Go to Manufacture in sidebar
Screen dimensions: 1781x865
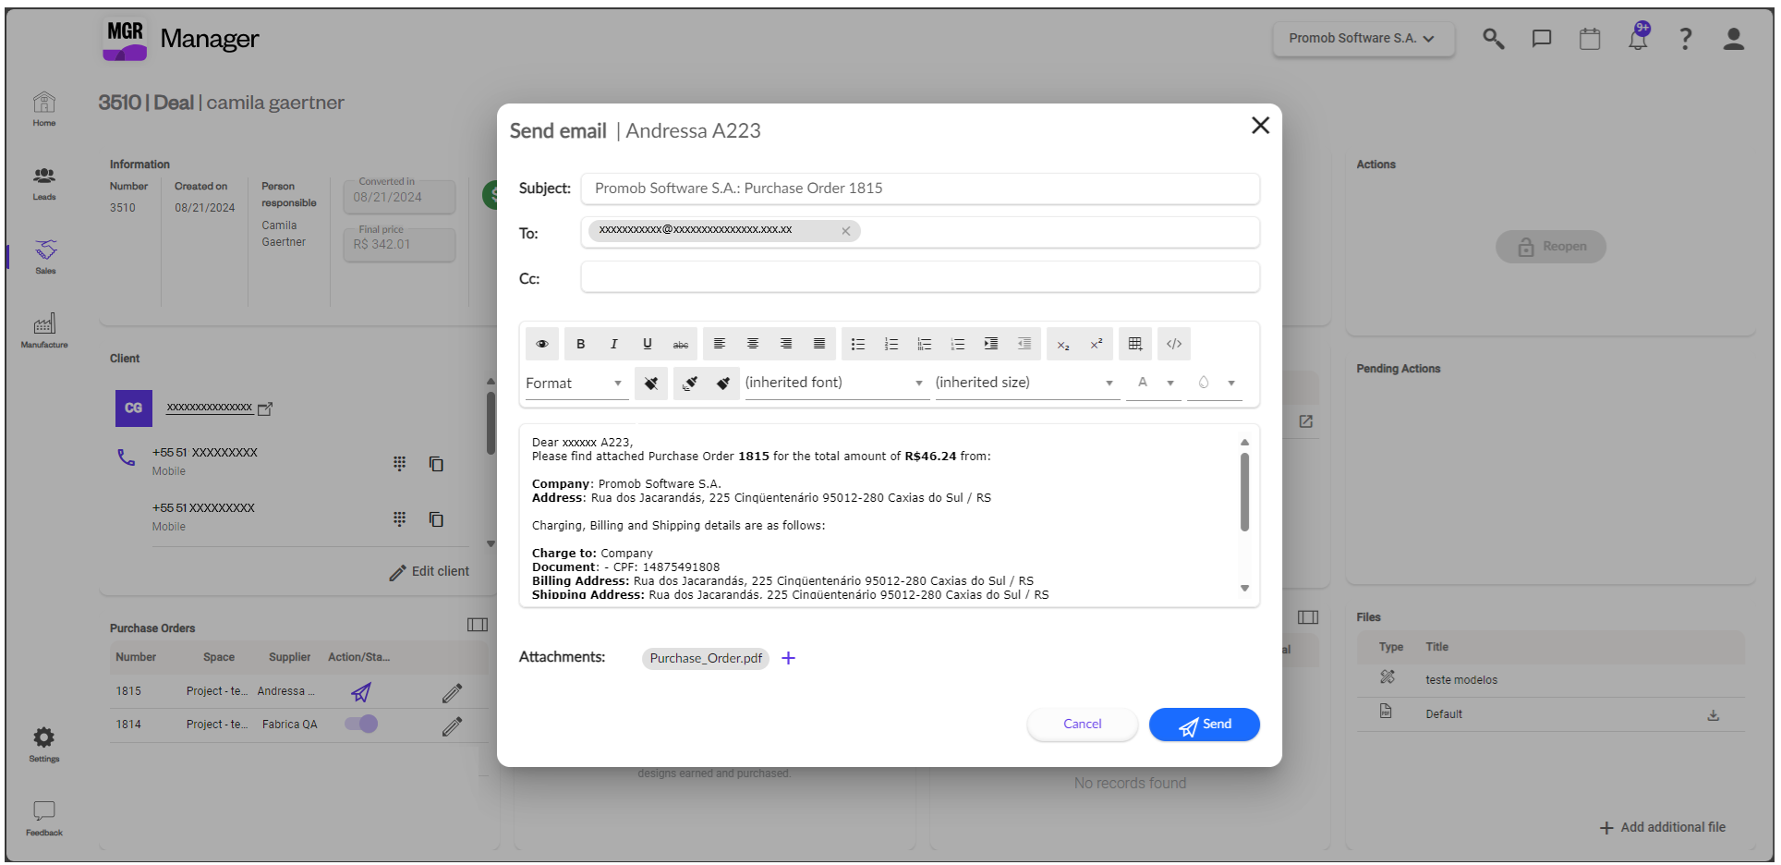(x=44, y=330)
